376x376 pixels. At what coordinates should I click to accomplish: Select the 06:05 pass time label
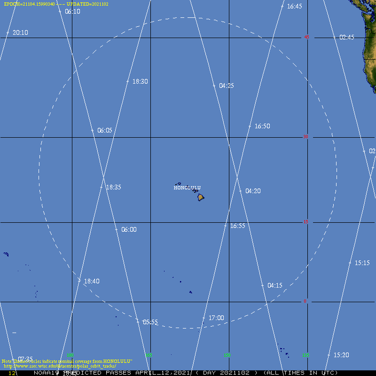point(104,131)
